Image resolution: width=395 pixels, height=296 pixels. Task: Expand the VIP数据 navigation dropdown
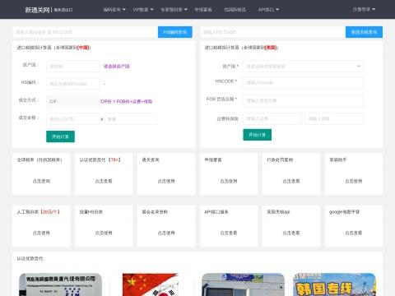[x=143, y=10]
